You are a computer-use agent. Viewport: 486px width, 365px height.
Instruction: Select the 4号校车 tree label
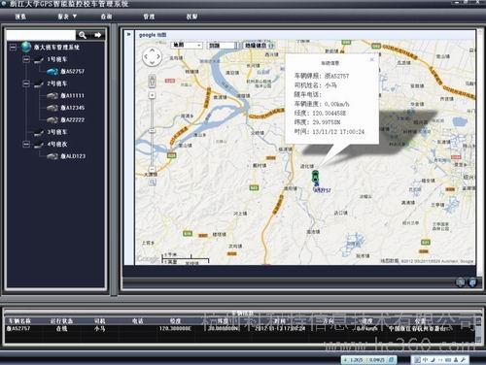click(x=57, y=144)
